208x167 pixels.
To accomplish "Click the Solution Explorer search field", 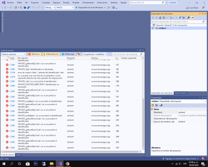I will tap(179, 22).
